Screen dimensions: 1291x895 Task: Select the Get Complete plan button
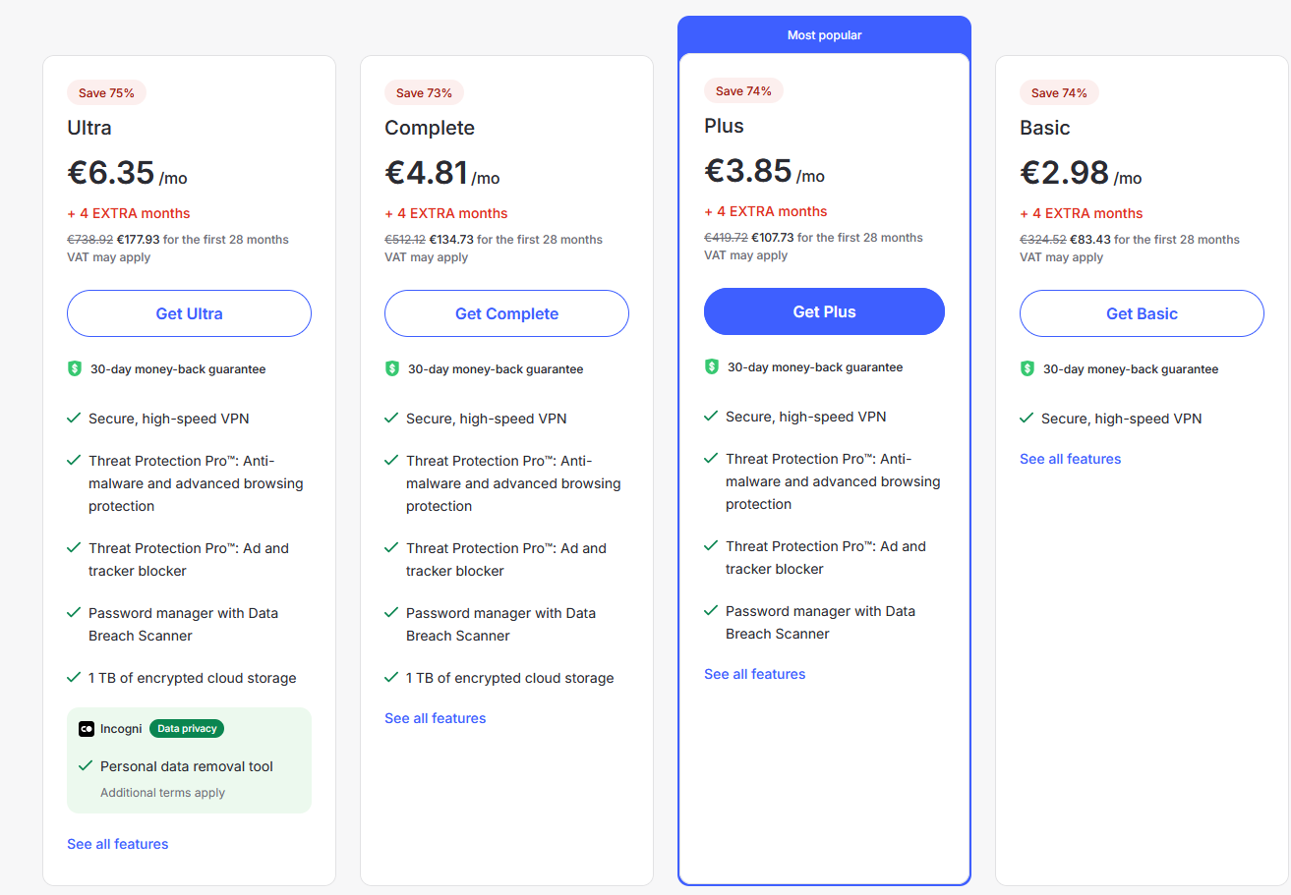coord(506,313)
